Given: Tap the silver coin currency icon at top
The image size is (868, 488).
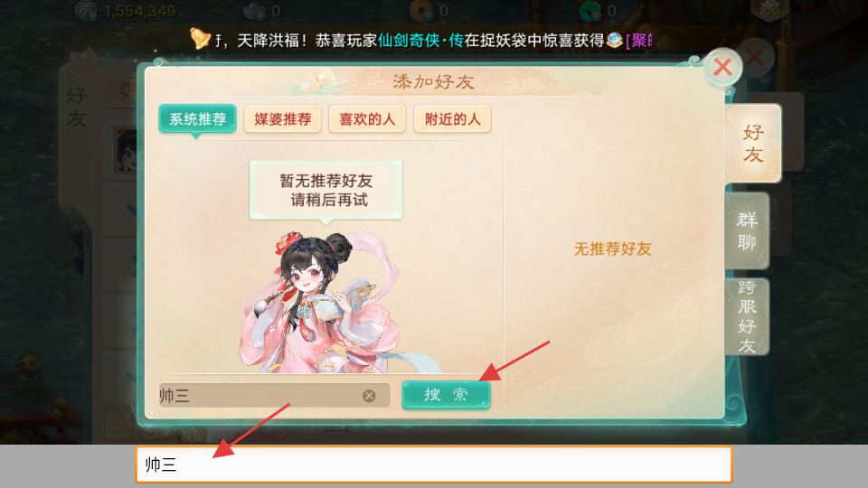Looking at the screenshot, I should coord(87,11).
